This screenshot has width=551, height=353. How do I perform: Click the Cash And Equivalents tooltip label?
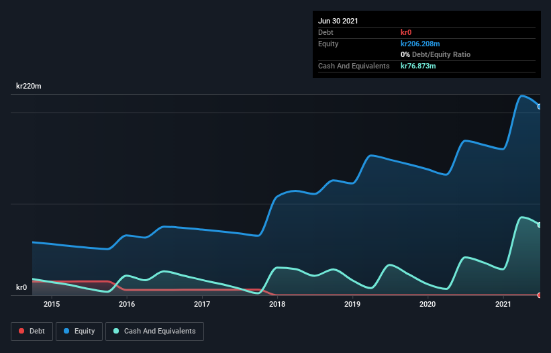(354, 66)
